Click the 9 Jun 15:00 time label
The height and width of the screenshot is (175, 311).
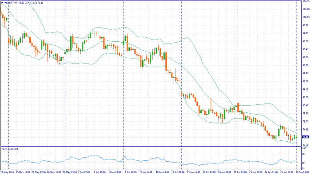[x=146, y=172]
